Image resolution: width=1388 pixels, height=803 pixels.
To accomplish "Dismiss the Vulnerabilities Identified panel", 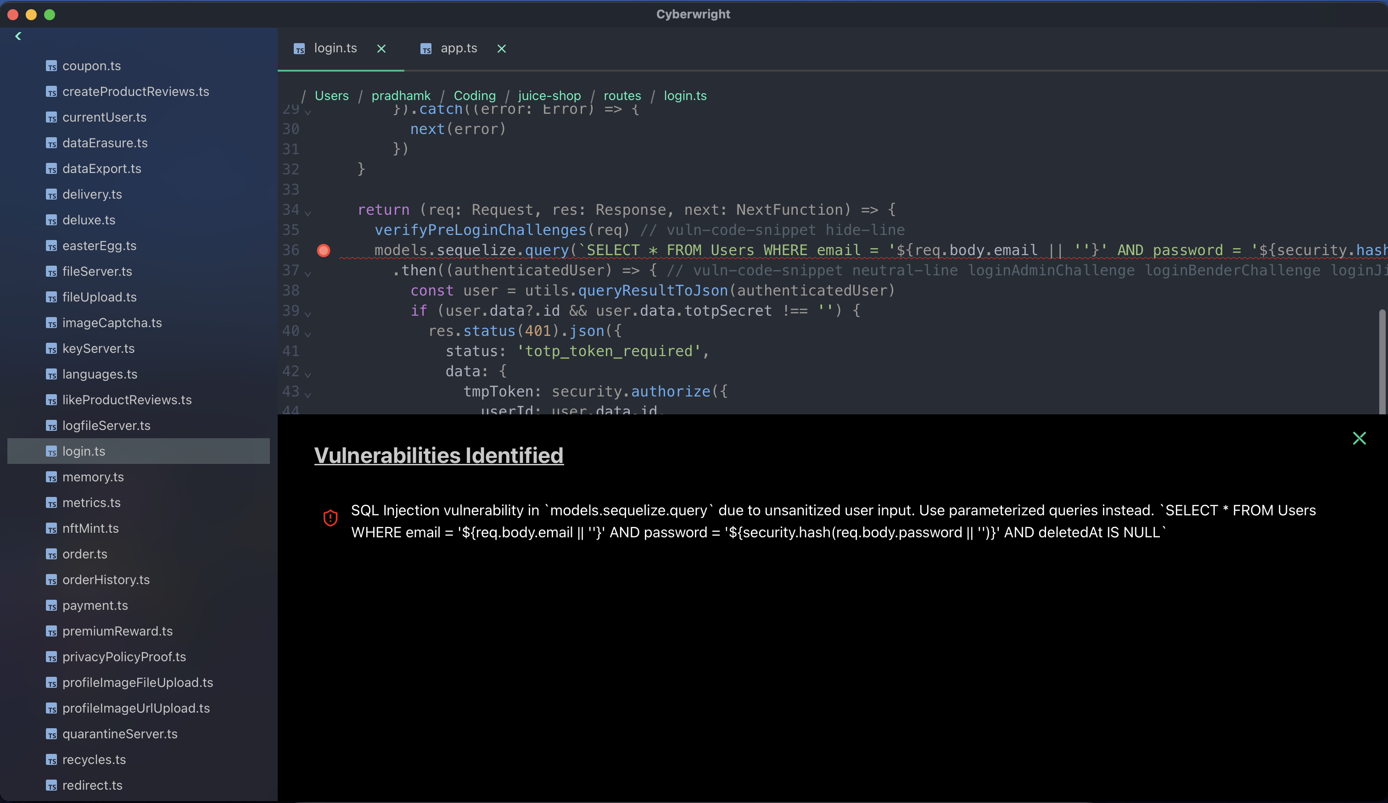I will pos(1359,438).
